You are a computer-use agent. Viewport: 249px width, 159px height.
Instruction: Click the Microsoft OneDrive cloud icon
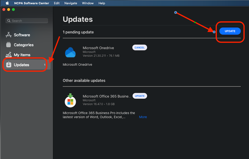click(x=70, y=52)
